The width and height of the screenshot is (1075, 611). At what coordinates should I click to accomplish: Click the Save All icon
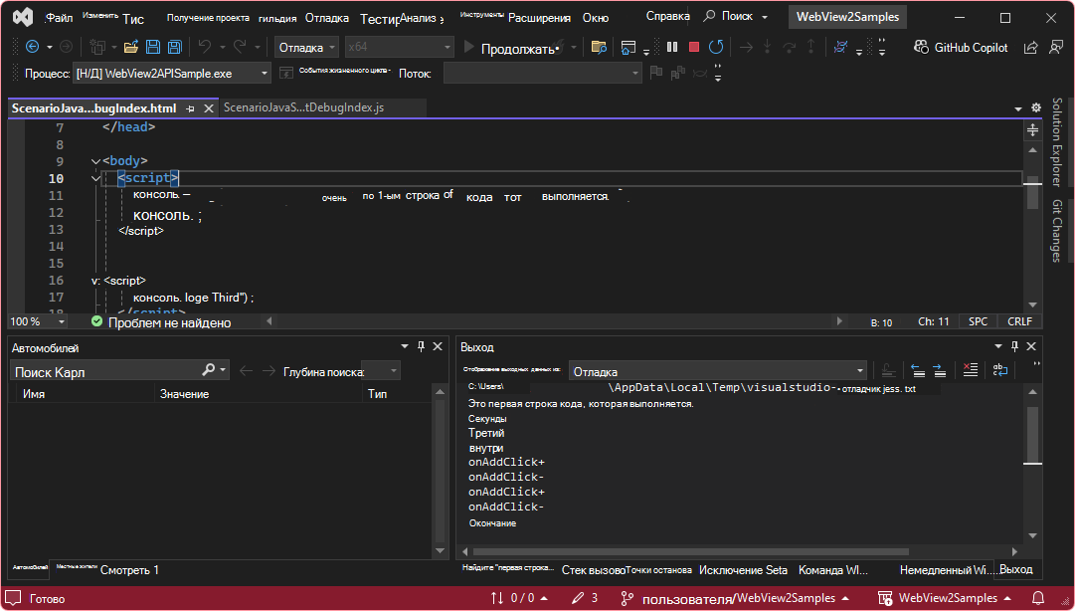tap(175, 47)
